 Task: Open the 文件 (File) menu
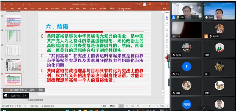point(5,9)
